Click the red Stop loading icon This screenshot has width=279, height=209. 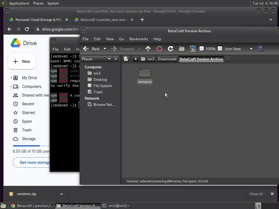159,49
